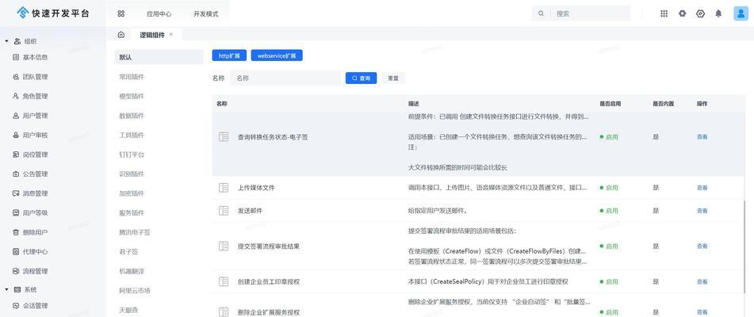Click the 会话管理 sidebar icon
The width and height of the screenshot is (754, 317).
pos(16,305)
